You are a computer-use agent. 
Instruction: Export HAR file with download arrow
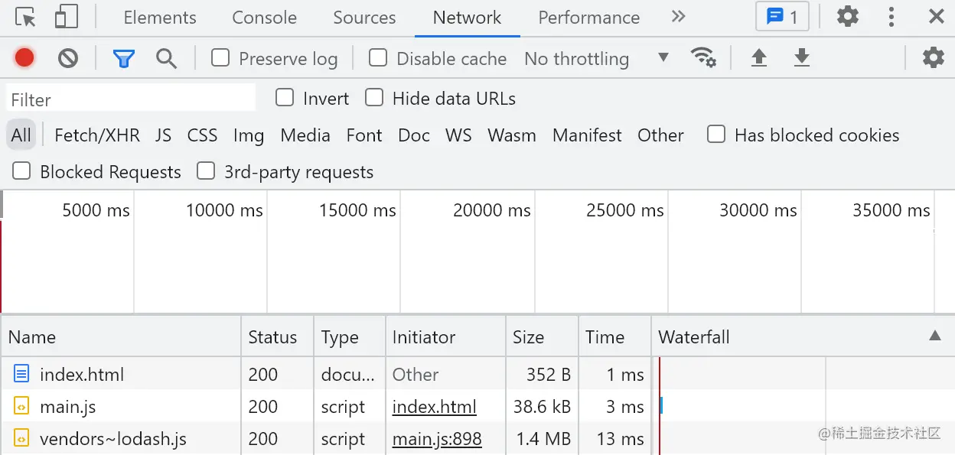[x=801, y=57]
